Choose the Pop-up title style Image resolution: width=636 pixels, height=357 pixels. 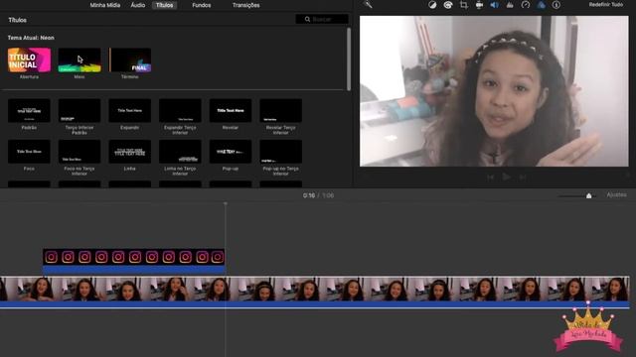click(x=231, y=152)
